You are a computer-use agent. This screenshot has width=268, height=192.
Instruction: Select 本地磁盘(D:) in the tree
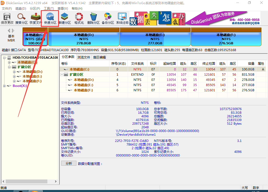pyautogui.click(x=32, y=72)
